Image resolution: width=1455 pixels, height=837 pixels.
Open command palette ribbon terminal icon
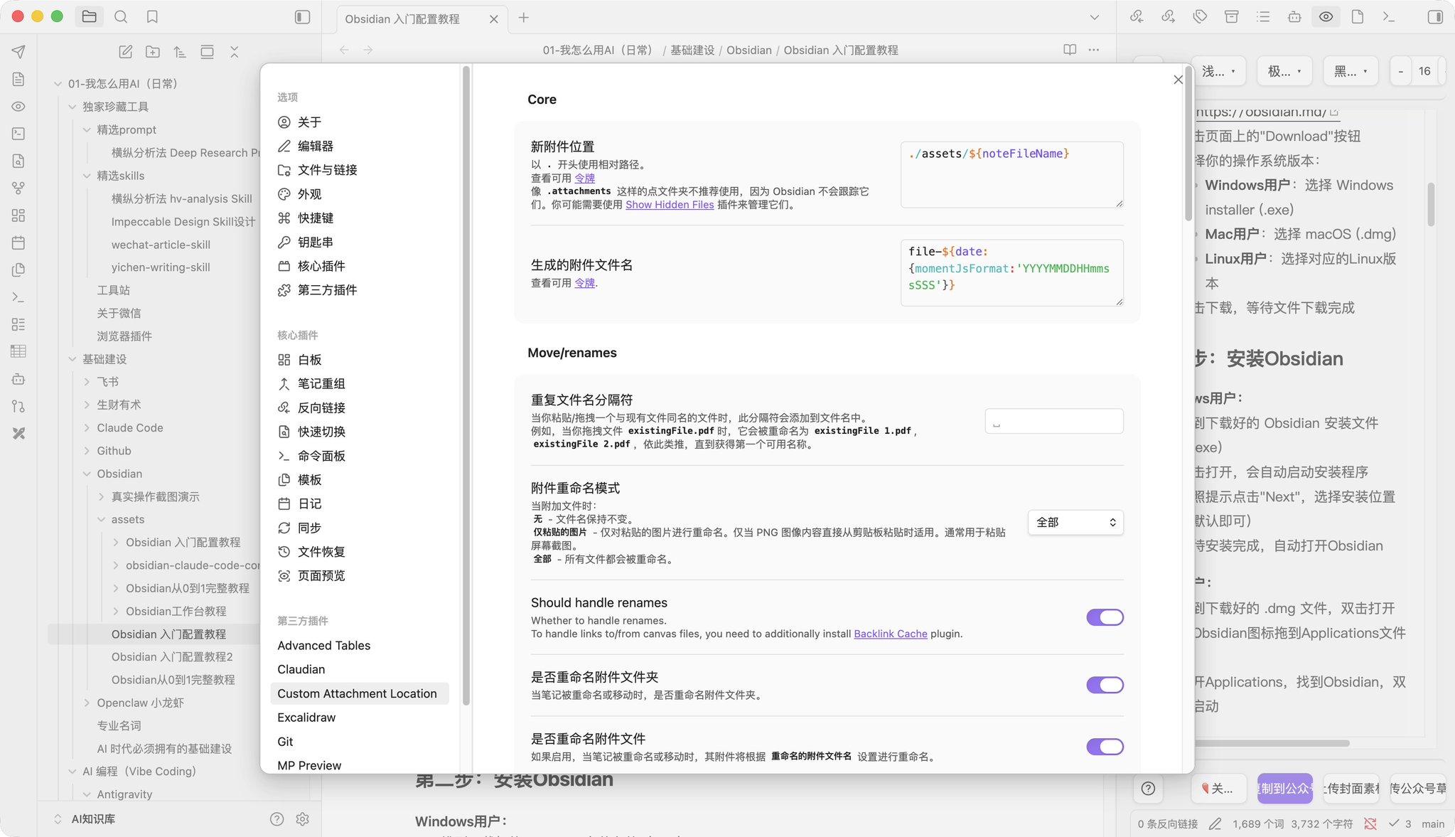(x=18, y=297)
